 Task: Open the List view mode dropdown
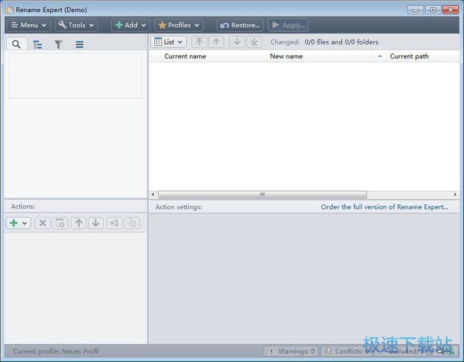[168, 42]
